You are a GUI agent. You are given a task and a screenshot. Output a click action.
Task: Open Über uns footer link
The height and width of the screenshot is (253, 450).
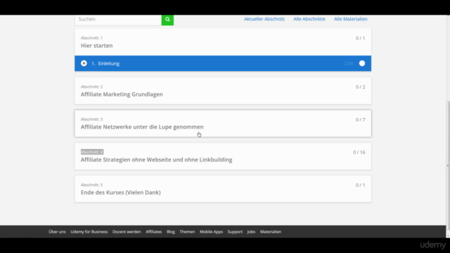pyautogui.click(x=57, y=232)
